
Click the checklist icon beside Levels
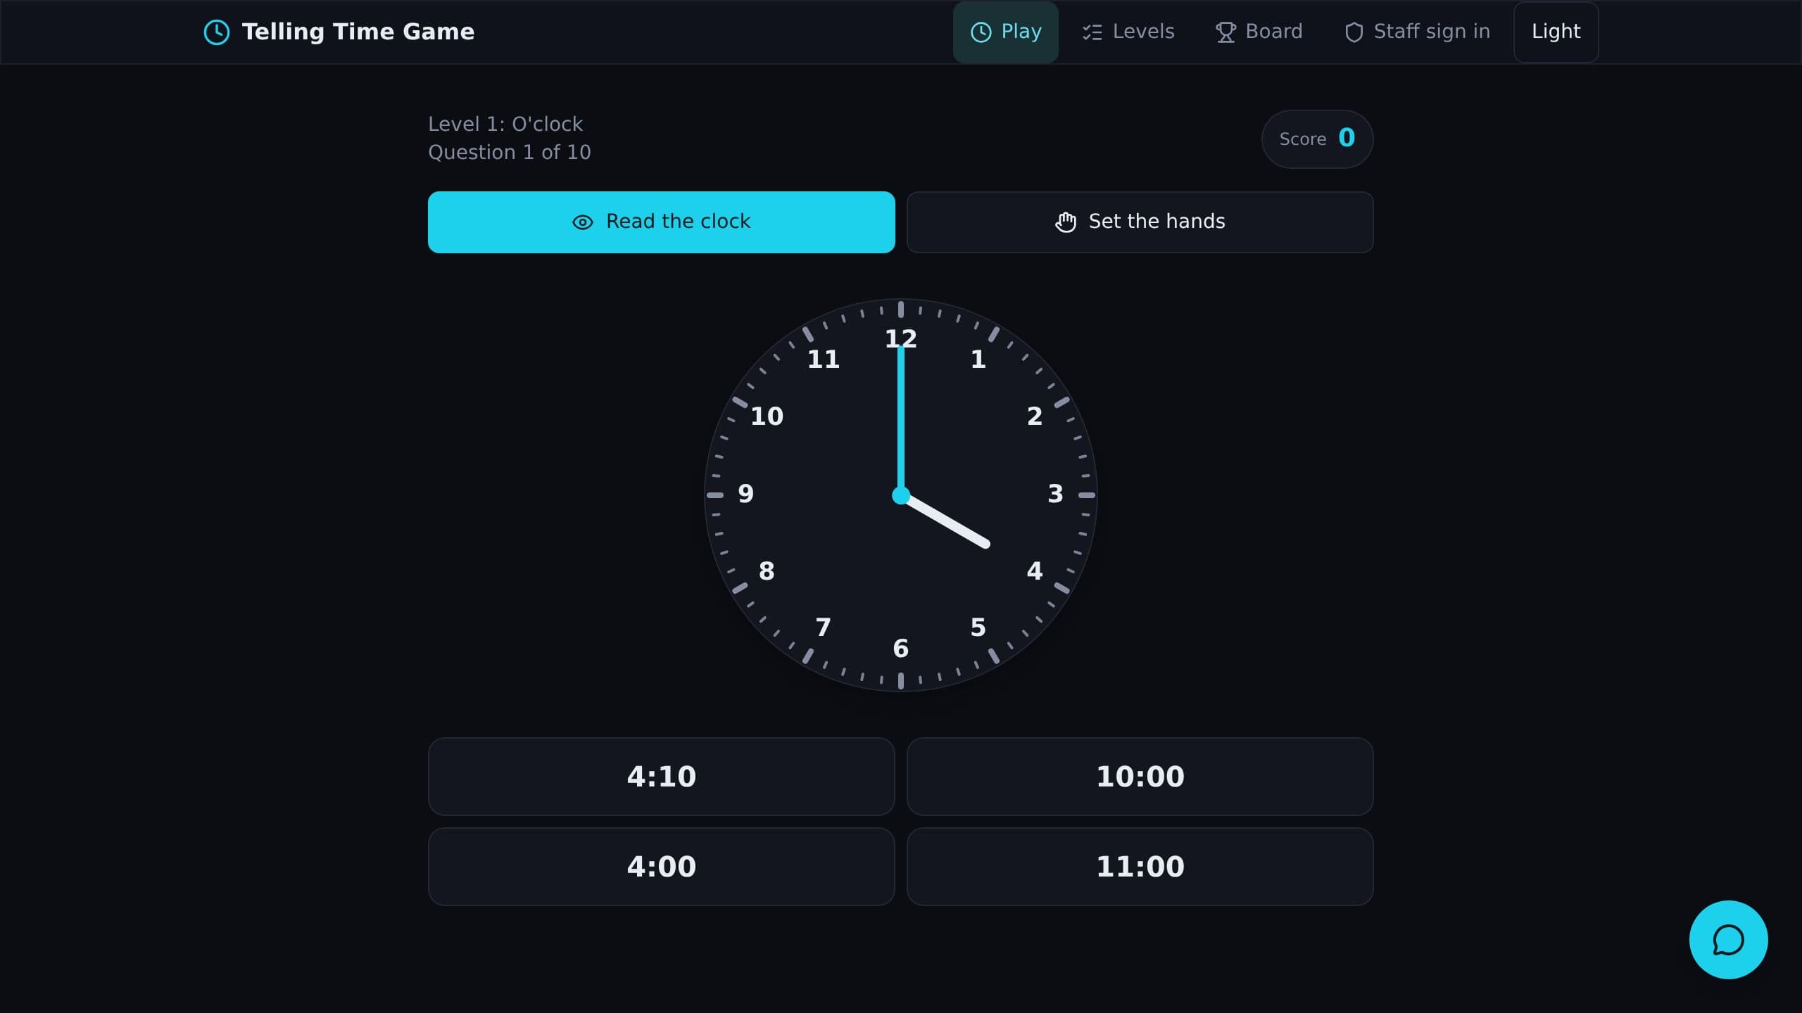(1092, 32)
